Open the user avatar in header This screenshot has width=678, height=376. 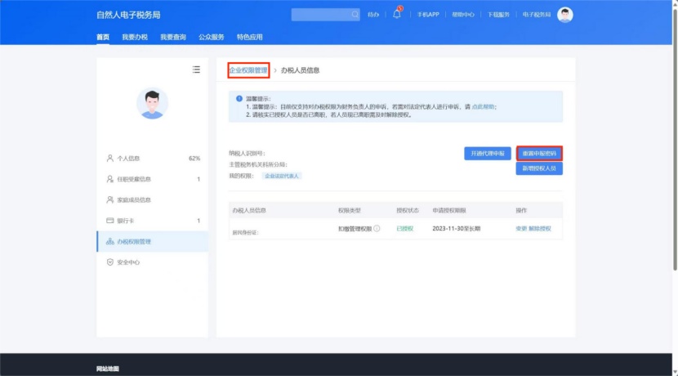[564, 15]
